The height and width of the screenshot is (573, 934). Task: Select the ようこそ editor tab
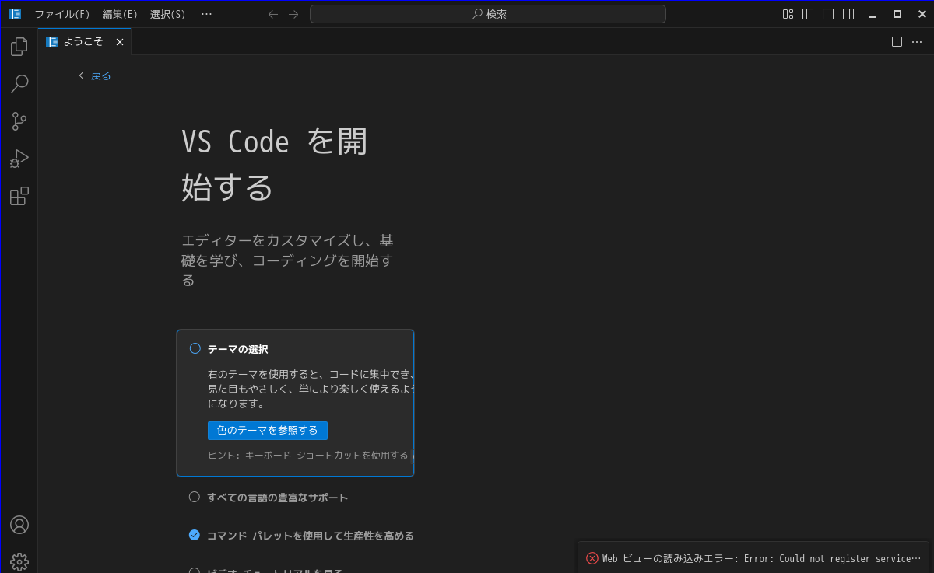click(x=83, y=42)
